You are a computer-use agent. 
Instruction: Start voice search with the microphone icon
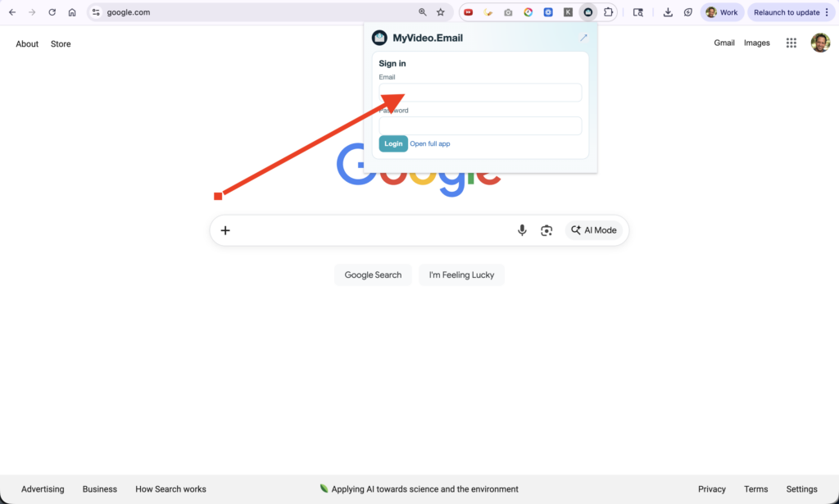click(522, 230)
